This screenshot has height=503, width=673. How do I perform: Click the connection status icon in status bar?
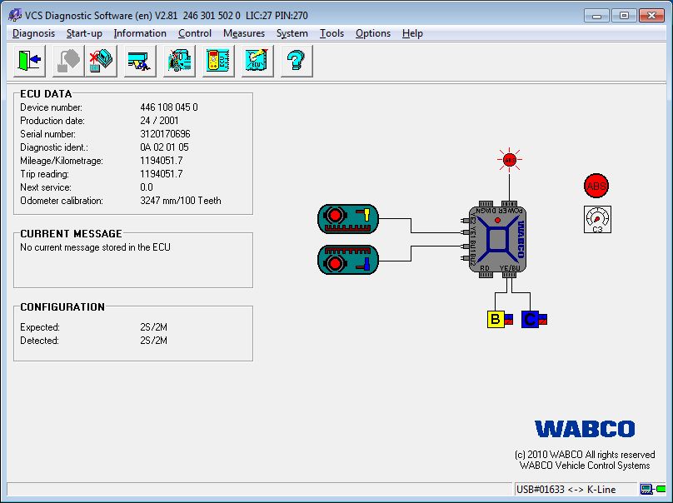(x=652, y=489)
